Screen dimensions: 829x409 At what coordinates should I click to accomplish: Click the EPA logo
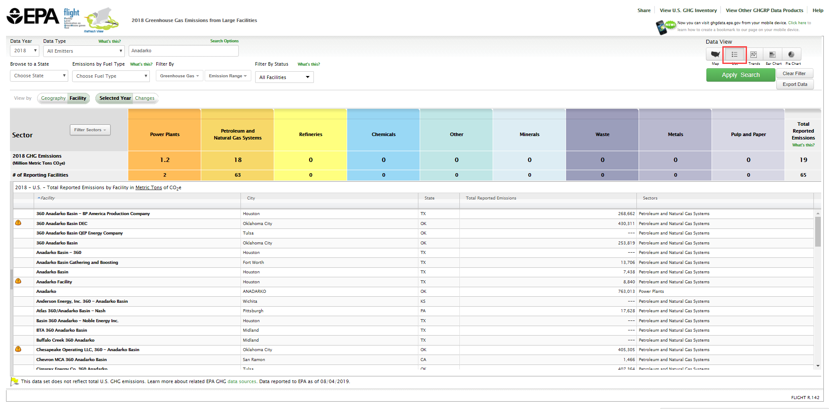coord(33,16)
